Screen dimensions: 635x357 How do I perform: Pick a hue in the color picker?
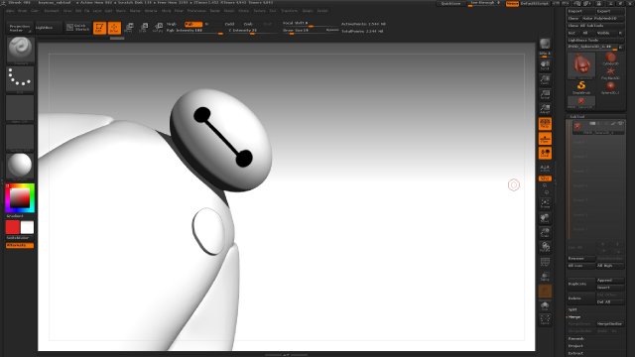[x=20, y=198]
